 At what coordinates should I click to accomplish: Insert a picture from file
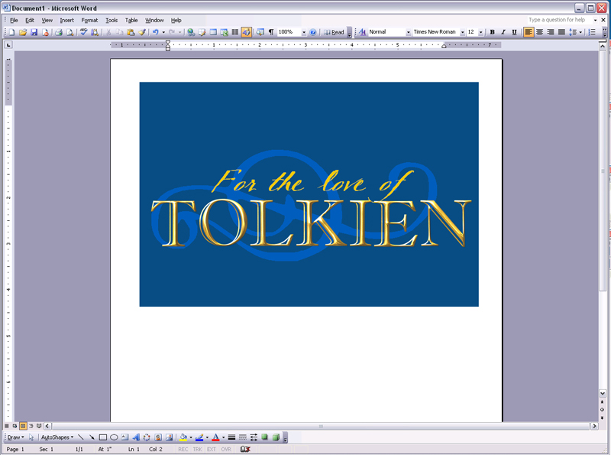(169, 437)
